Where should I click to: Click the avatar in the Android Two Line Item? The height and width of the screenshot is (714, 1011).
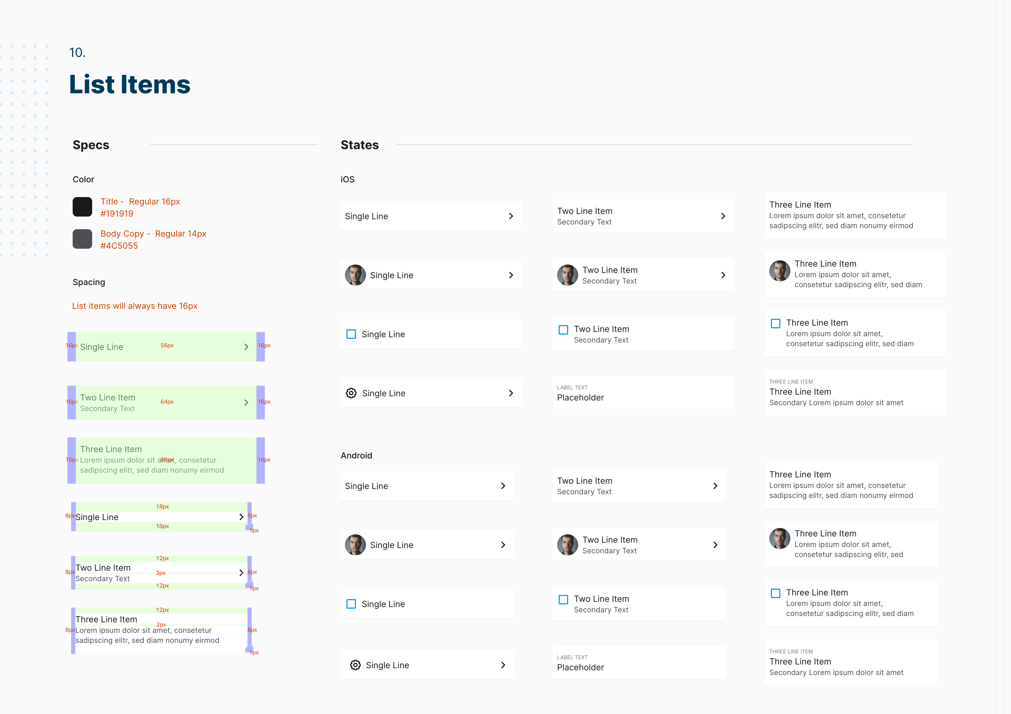point(567,545)
